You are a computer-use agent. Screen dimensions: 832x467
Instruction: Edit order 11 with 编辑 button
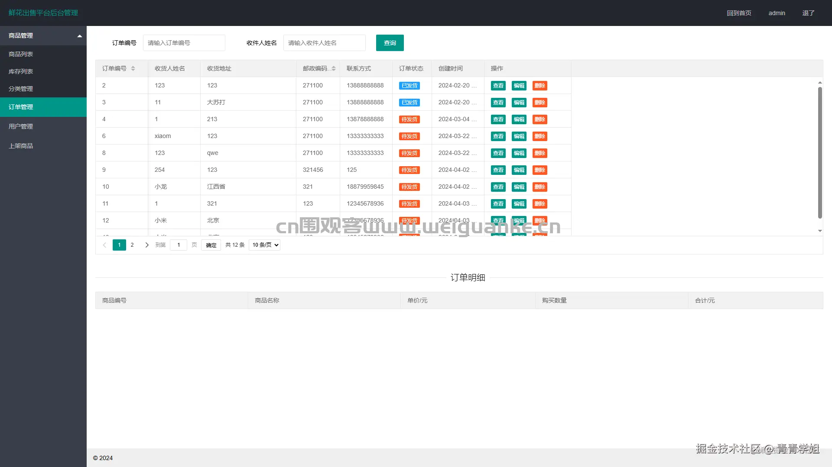pyautogui.click(x=519, y=204)
